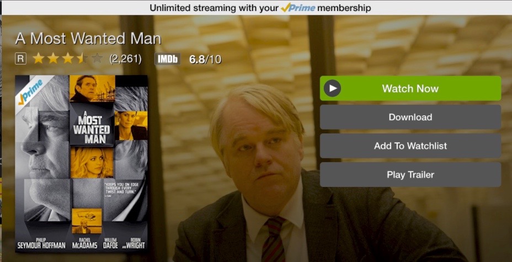The height and width of the screenshot is (262, 512).
Task: Add the movie via Add To Watchlist
Action: (x=410, y=146)
